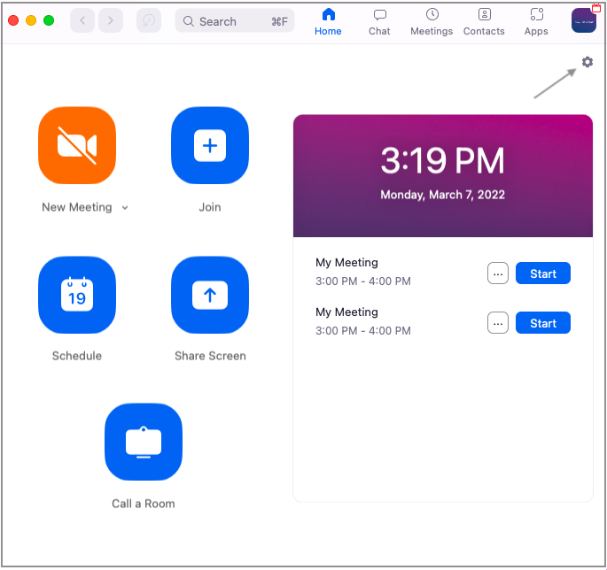The image size is (607, 570).
Task: Expand the New Meeting dropdown arrow
Action: [125, 208]
